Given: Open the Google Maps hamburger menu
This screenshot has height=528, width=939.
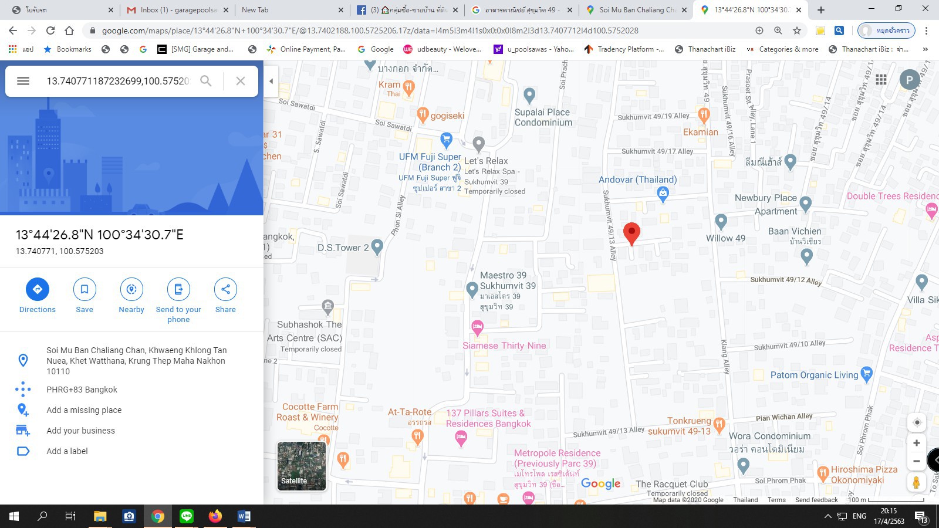Looking at the screenshot, I should click(x=23, y=81).
